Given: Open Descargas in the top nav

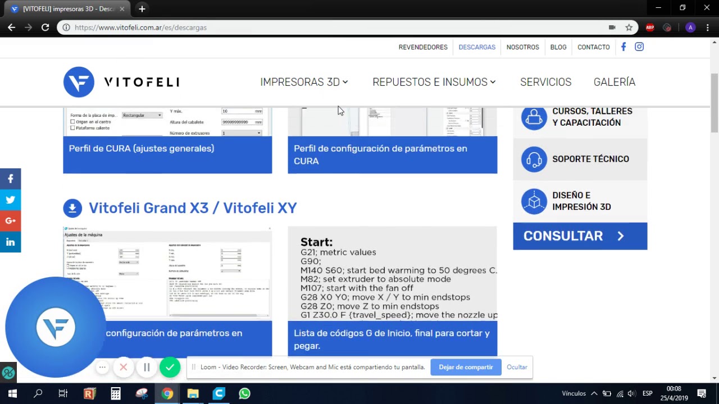Looking at the screenshot, I should [x=477, y=47].
